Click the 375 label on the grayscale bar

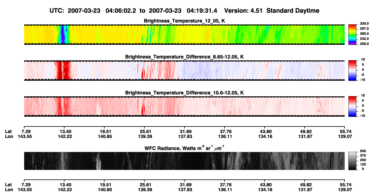tap(363, 156)
